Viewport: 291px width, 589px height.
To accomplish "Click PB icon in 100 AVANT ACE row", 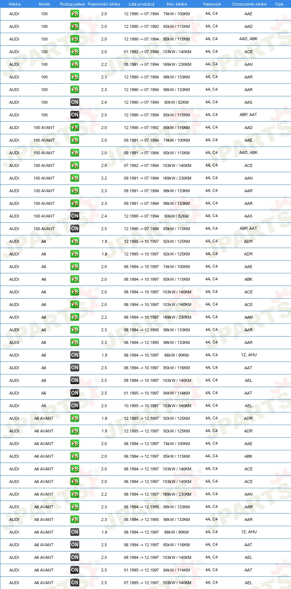I will tap(75, 165).
